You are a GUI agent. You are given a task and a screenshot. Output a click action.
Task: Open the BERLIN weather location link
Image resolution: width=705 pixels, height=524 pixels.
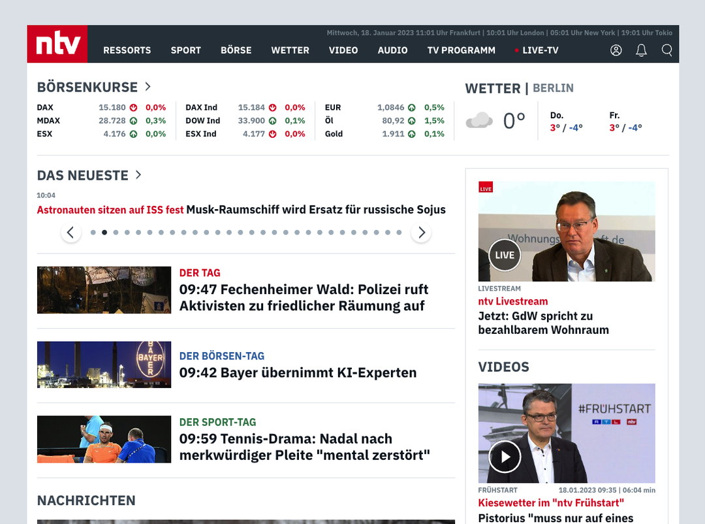click(x=553, y=88)
